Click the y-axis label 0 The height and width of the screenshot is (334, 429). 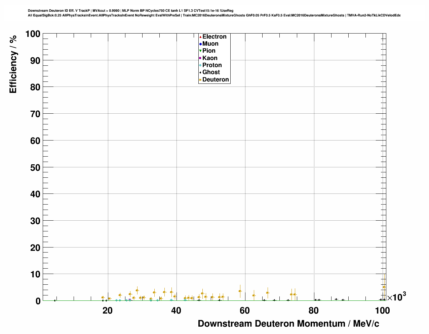[x=38, y=301]
